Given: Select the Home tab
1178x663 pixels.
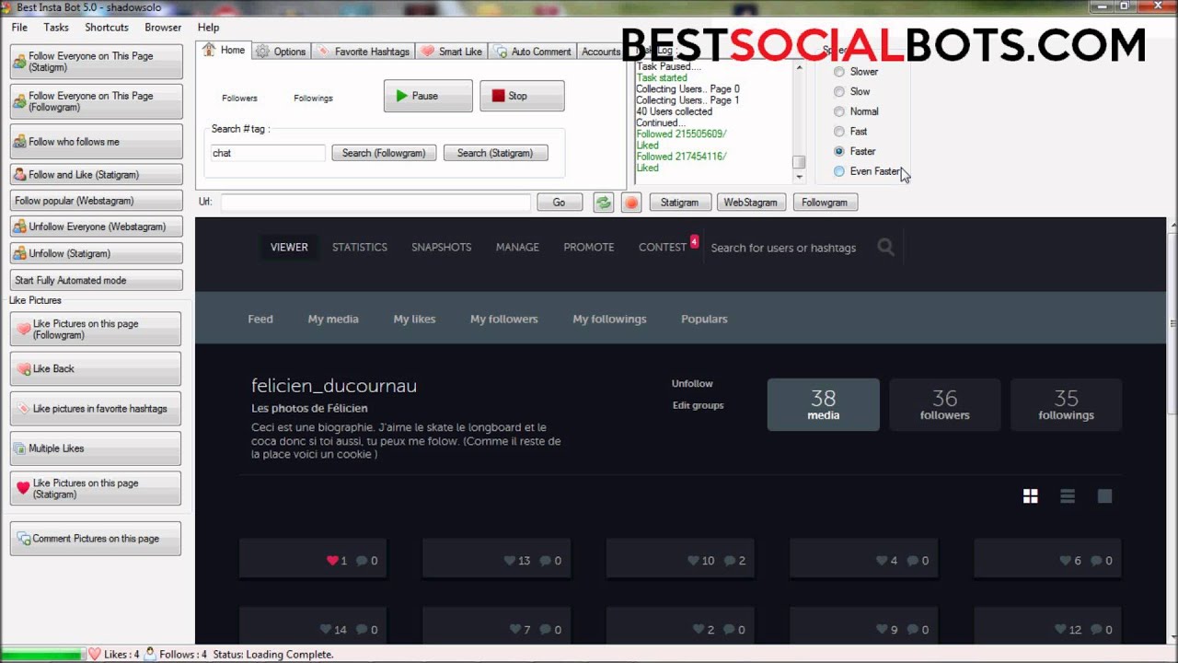Looking at the screenshot, I should 225,50.
